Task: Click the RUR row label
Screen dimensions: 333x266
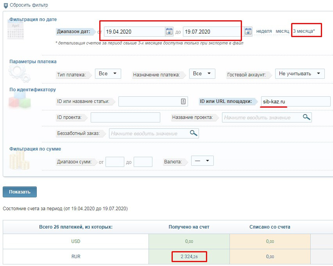Action: tap(76, 257)
